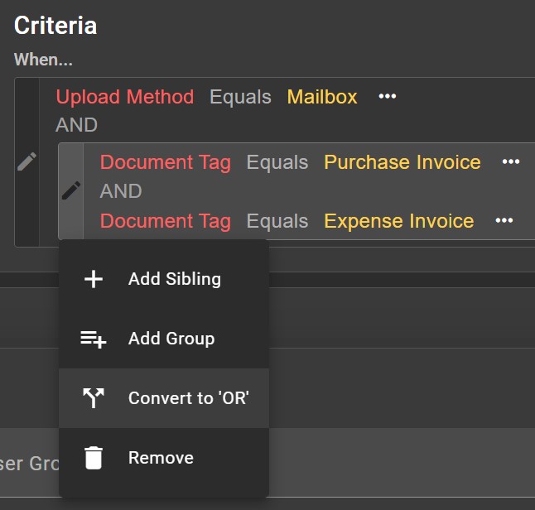Click the Upload Method field name
This screenshot has width=535, height=510.
click(124, 97)
